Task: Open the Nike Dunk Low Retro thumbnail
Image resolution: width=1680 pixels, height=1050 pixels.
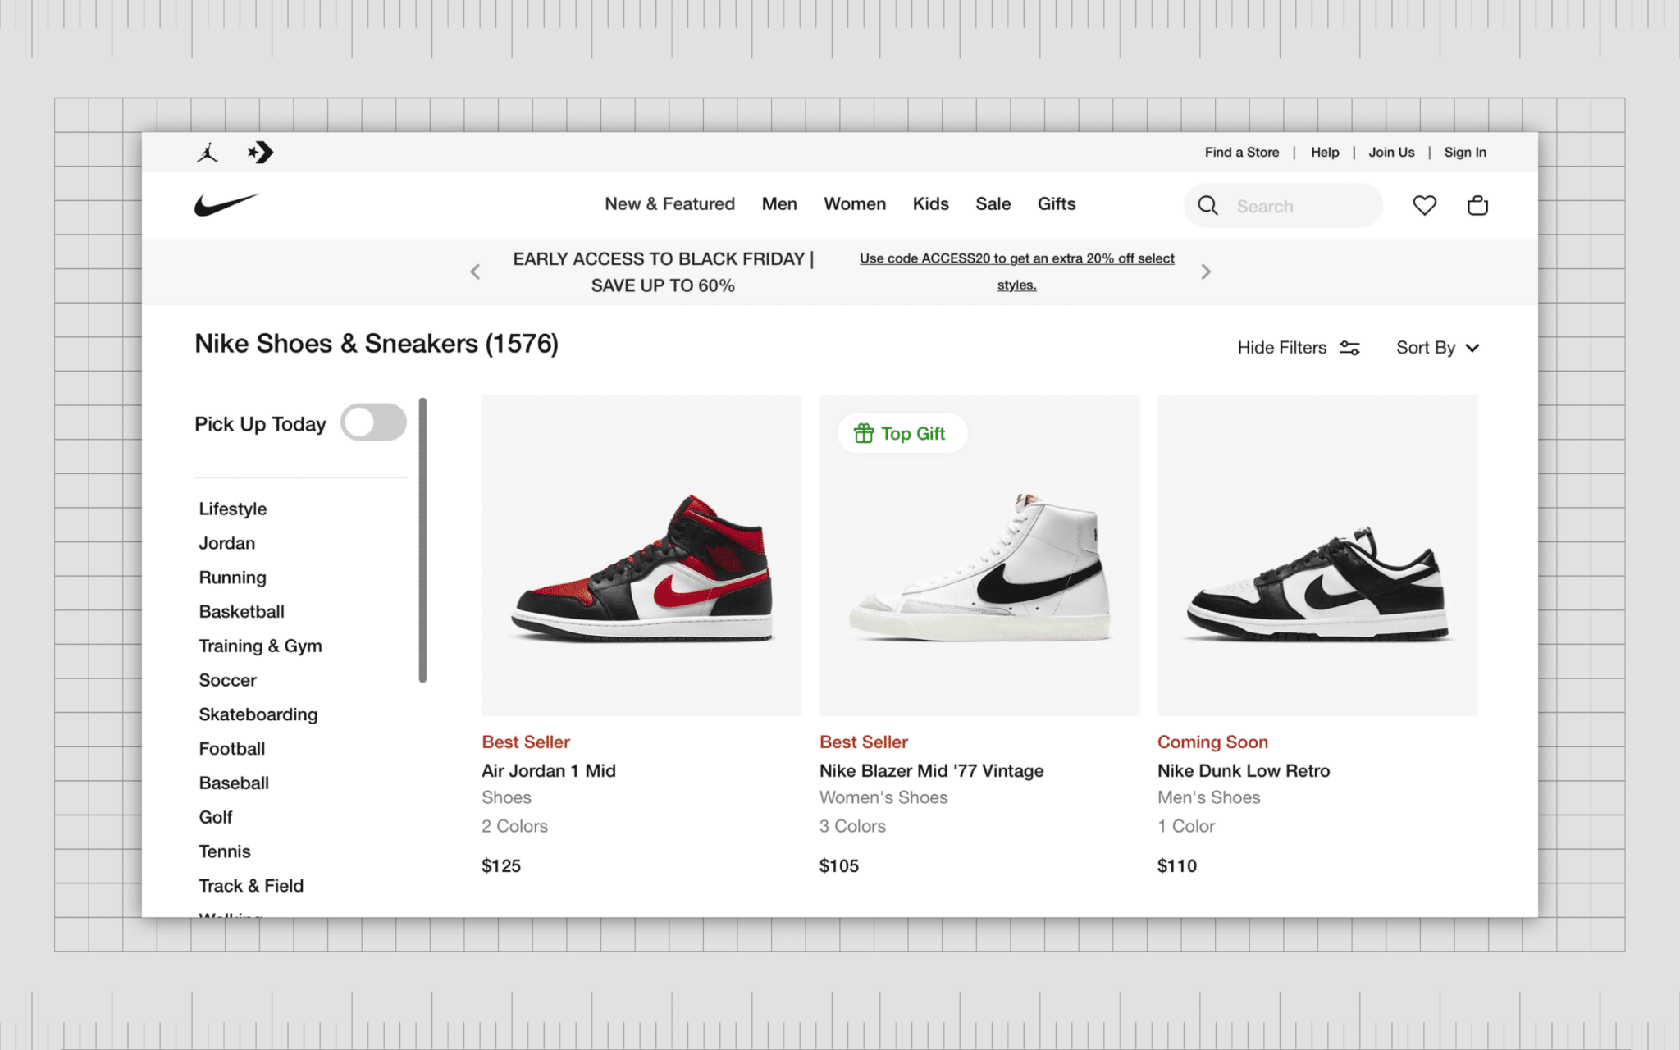Action: click(1317, 555)
